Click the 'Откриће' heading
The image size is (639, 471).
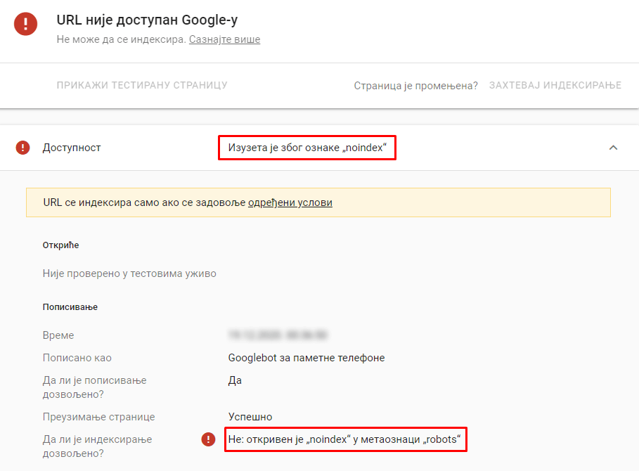[60, 245]
